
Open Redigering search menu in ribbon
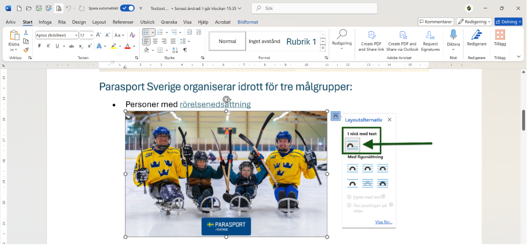pos(342,40)
